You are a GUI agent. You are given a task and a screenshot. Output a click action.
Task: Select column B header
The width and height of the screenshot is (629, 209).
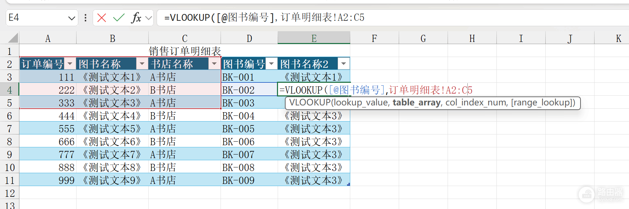click(x=112, y=38)
